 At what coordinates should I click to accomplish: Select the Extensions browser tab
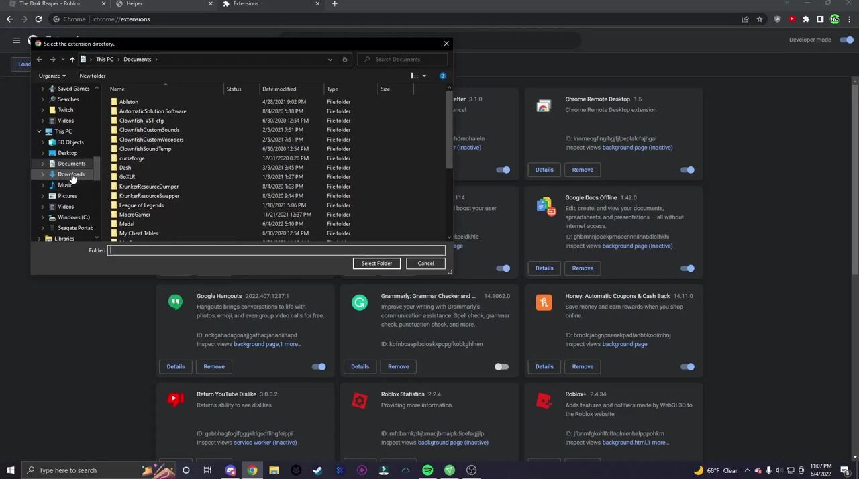click(268, 4)
